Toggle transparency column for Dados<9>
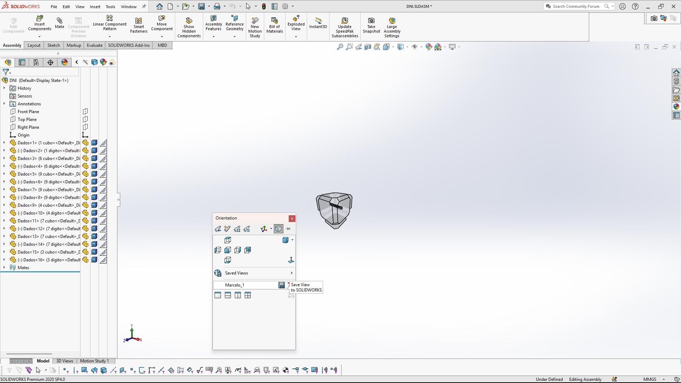The height and width of the screenshot is (383, 681). [103, 205]
